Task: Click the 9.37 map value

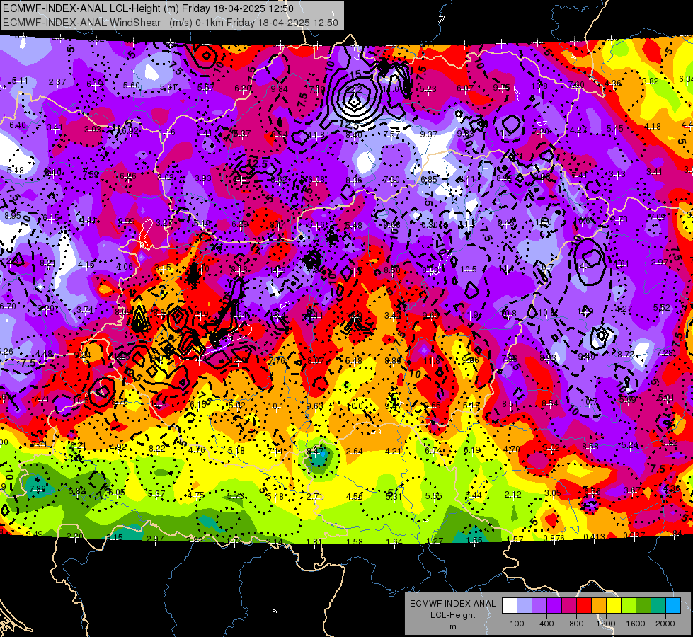Action: (x=428, y=134)
